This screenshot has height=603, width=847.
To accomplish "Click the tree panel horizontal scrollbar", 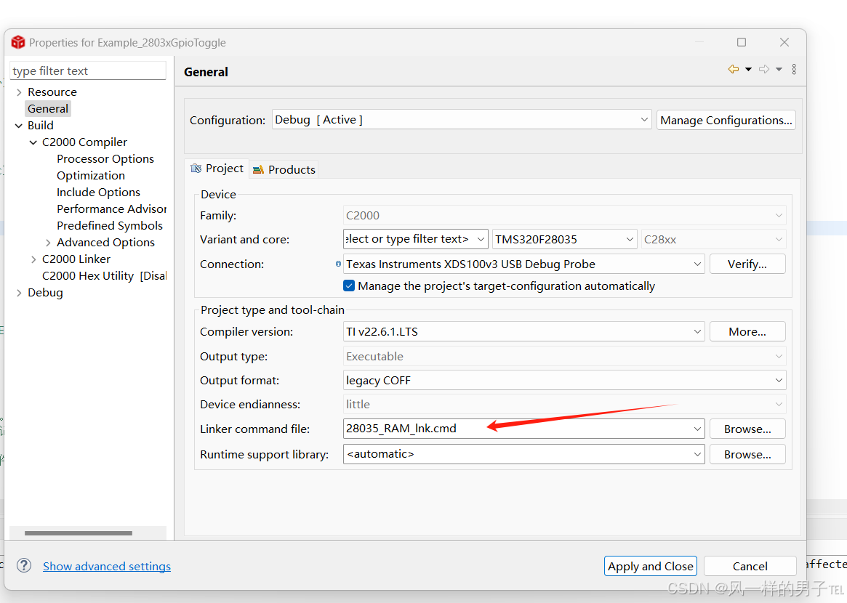I will 79,533.
